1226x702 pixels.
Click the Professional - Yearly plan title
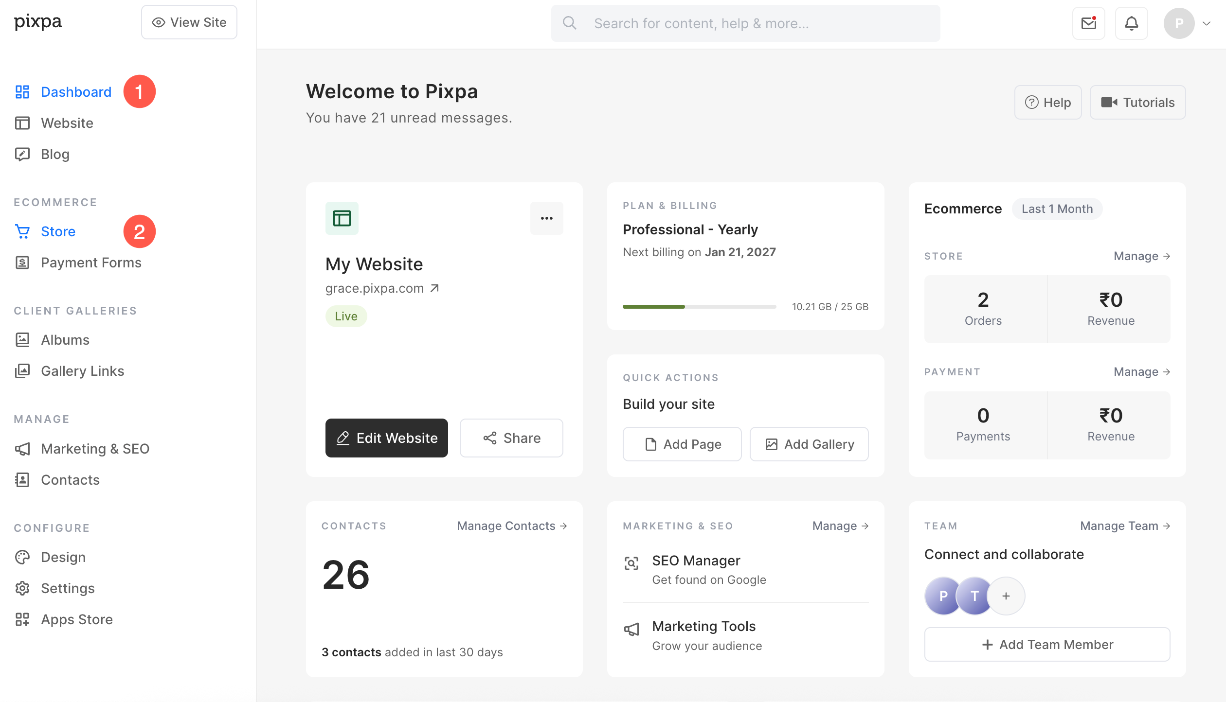point(690,229)
